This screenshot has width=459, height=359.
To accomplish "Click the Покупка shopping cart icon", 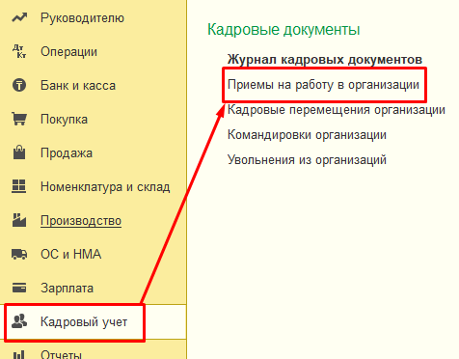I will point(19,119).
